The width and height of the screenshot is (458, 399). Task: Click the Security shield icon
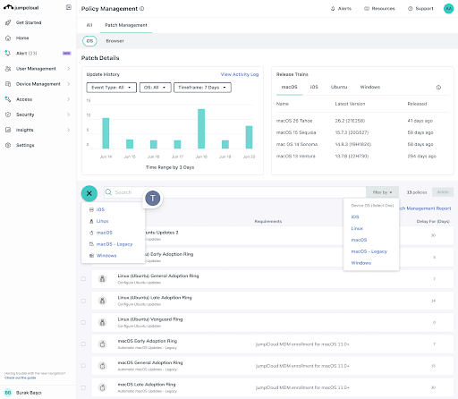tap(8, 115)
